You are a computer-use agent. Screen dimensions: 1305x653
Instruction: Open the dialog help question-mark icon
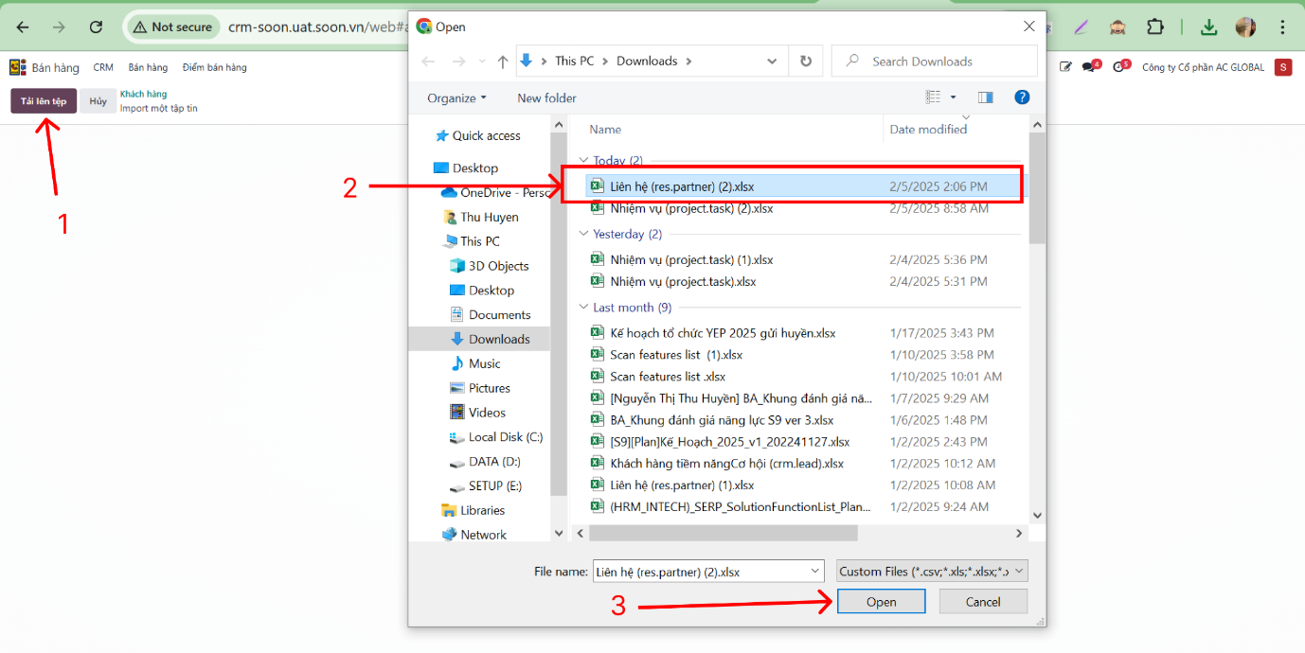(x=1022, y=97)
